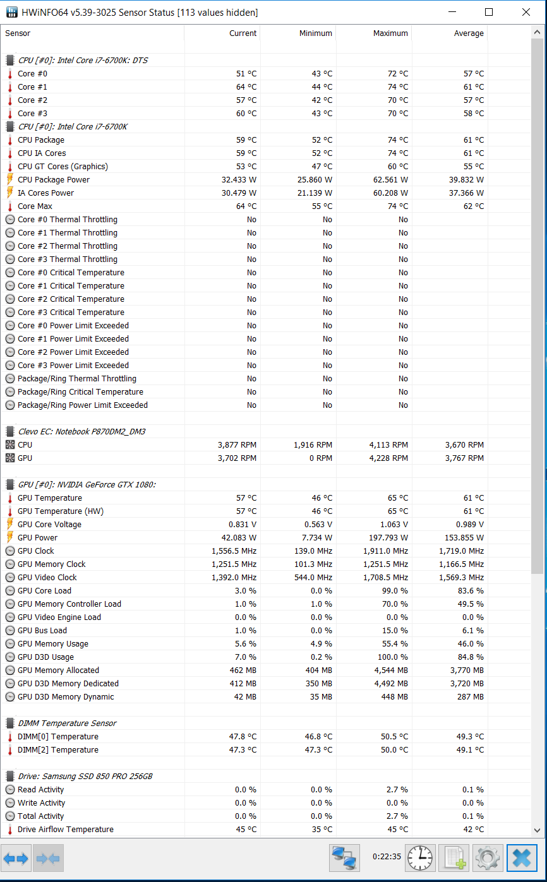The width and height of the screenshot is (547, 882).
Task: Click the scrollbar up arrow
Action: (x=538, y=32)
